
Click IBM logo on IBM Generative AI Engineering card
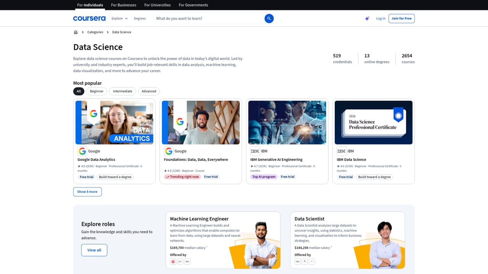coord(255,151)
